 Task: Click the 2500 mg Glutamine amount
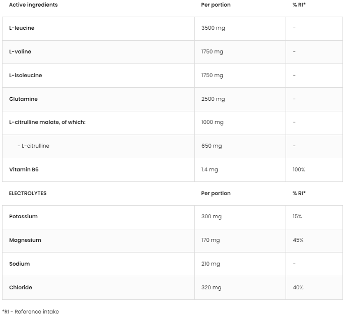tap(213, 99)
